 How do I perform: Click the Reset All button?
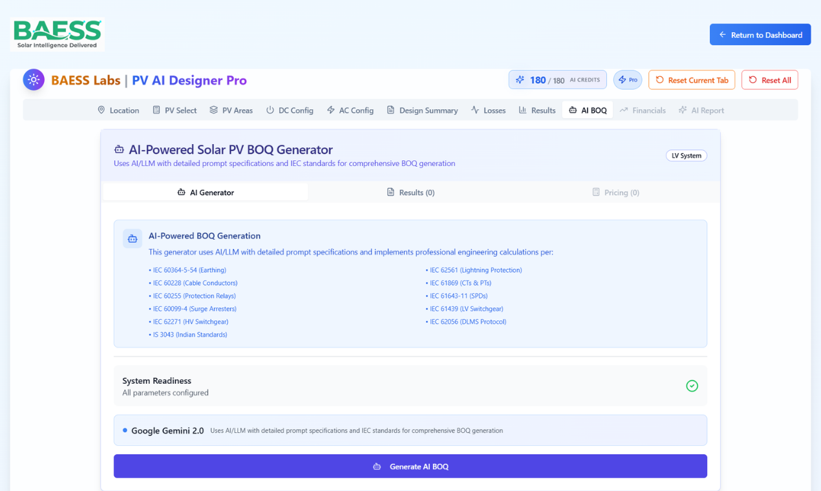click(x=770, y=80)
